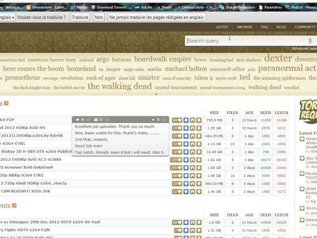This screenshot has height=238, width=317.
Task: Open the BLOG menu item
Action: [x=281, y=27]
